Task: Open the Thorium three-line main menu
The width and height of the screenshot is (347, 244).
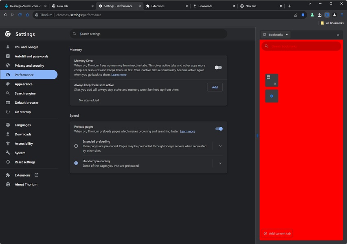Action: tap(341, 15)
